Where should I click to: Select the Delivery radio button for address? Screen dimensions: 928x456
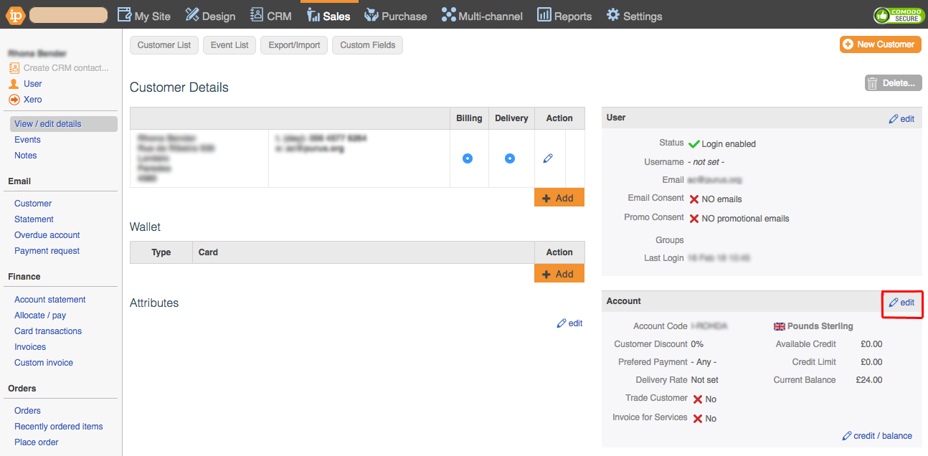coord(510,158)
